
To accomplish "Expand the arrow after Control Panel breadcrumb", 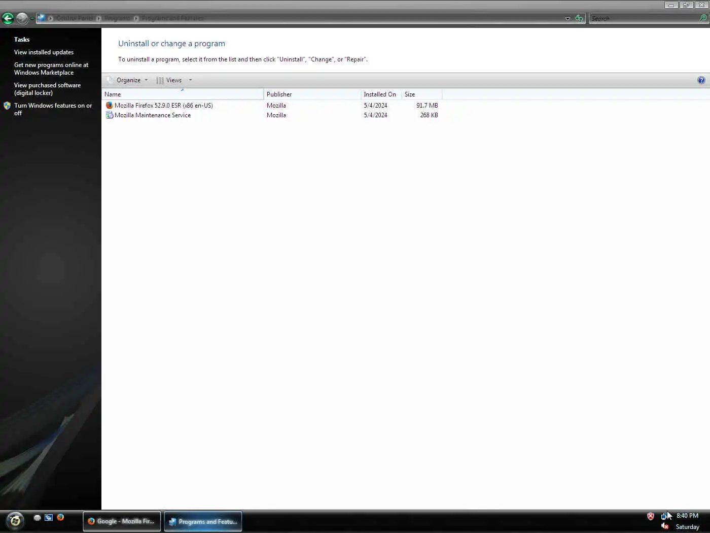I will (98, 18).
